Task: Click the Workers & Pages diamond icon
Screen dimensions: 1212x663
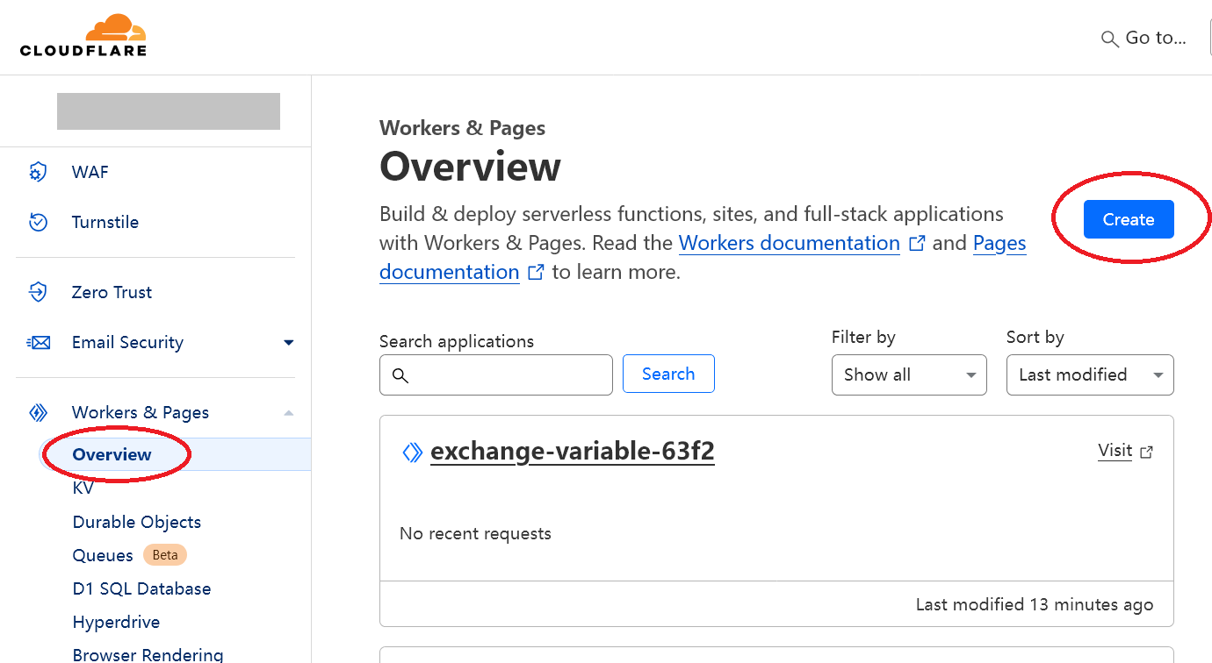Action: (38, 412)
